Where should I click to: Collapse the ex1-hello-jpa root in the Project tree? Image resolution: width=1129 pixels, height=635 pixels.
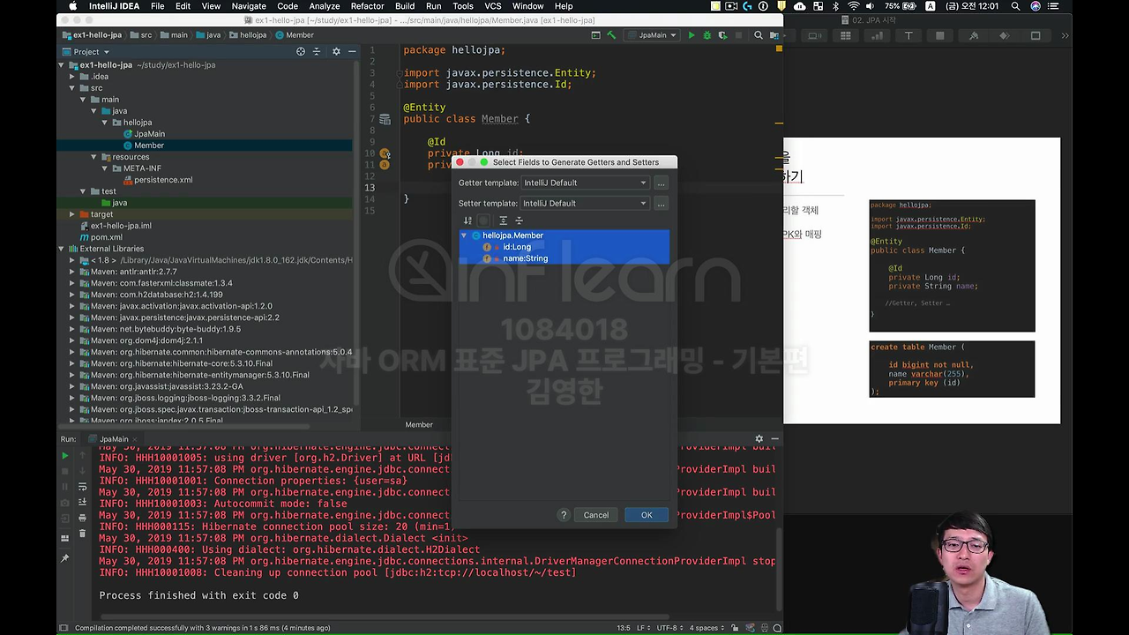62,65
